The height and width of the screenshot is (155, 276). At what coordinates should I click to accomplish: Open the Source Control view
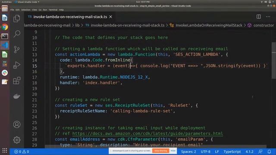click(x=17, y=50)
